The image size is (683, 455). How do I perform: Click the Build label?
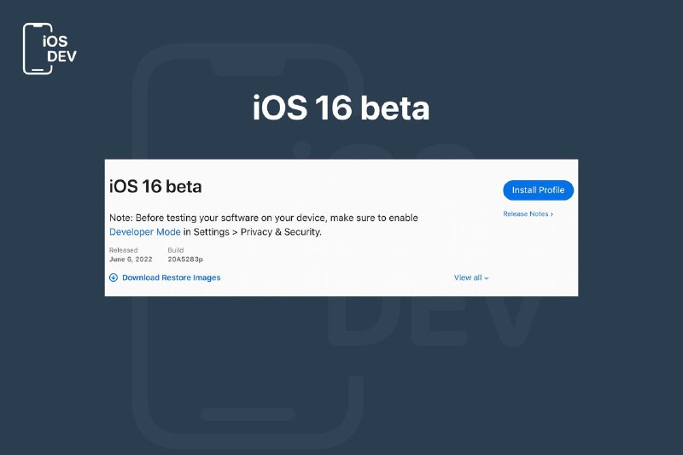[x=176, y=250]
